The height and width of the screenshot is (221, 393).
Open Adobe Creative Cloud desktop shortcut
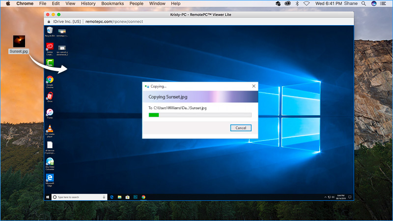click(x=50, y=48)
